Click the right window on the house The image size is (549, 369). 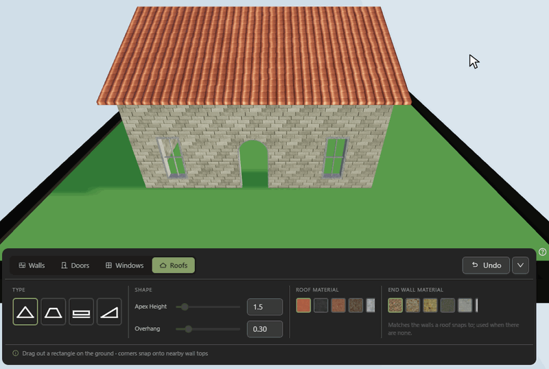[335, 158]
